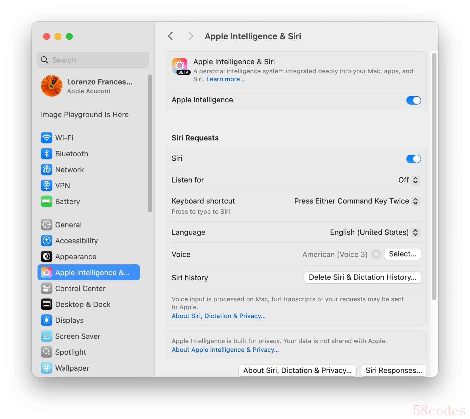Select Spotlight from the sidebar list
The width and height of the screenshot is (470, 419).
(x=70, y=352)
